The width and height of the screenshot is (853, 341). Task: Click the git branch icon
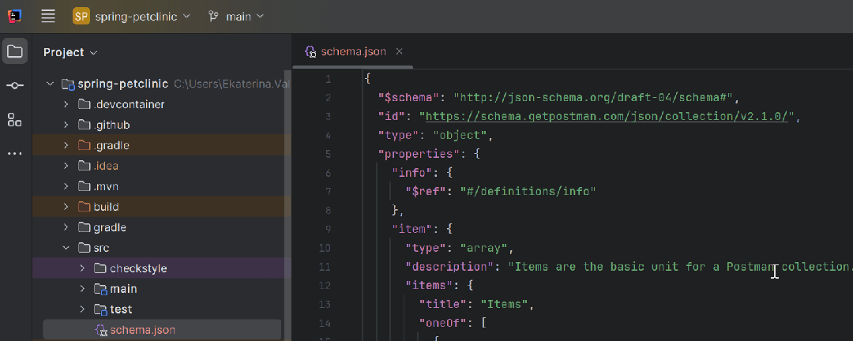(x=213, y=17)
